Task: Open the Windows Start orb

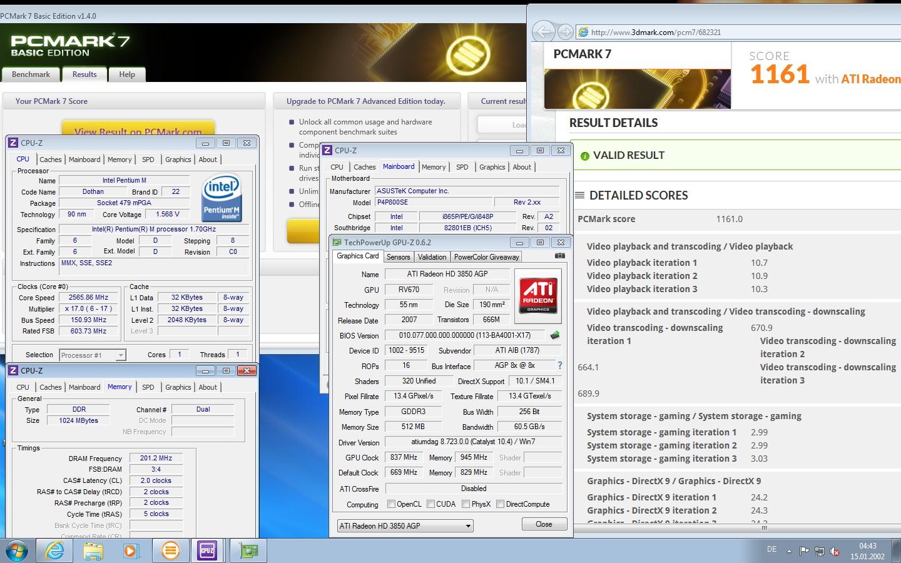Action: (17, 550)
